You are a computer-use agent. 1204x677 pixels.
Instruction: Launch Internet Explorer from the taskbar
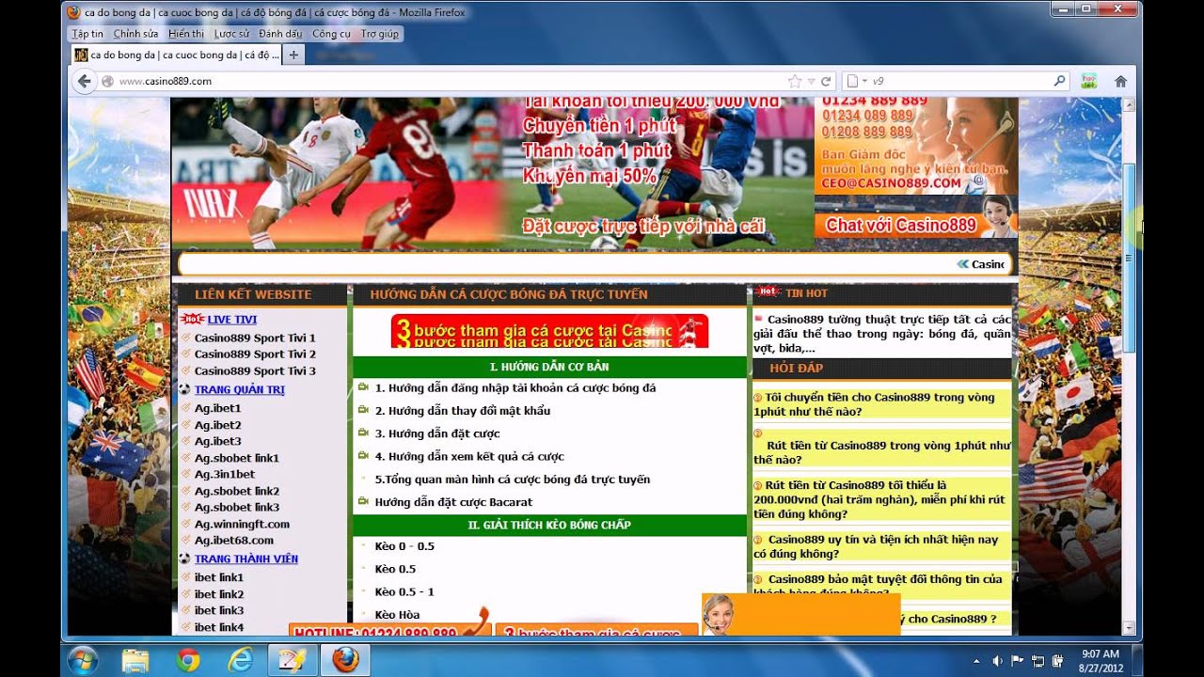(x=242, y=660)
